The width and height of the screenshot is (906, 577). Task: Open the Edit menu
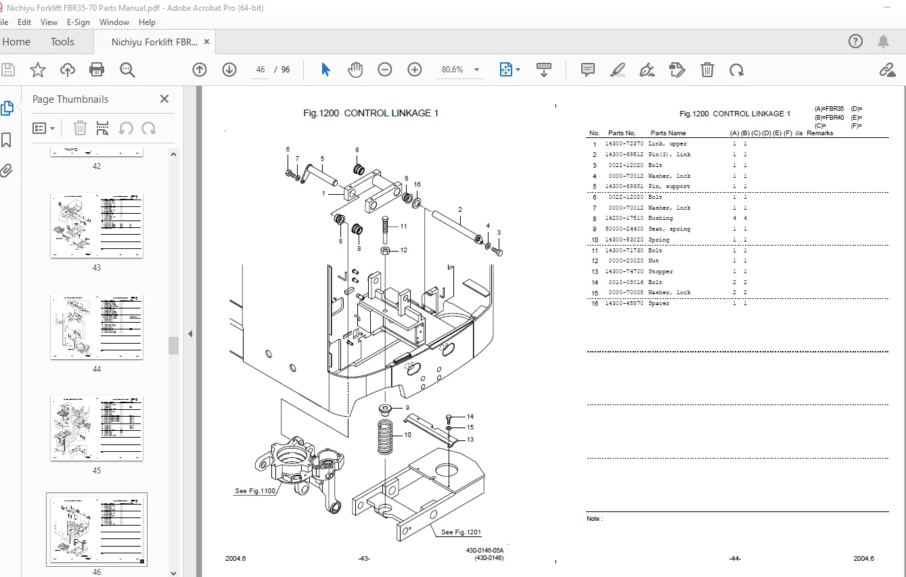point(24,22)
